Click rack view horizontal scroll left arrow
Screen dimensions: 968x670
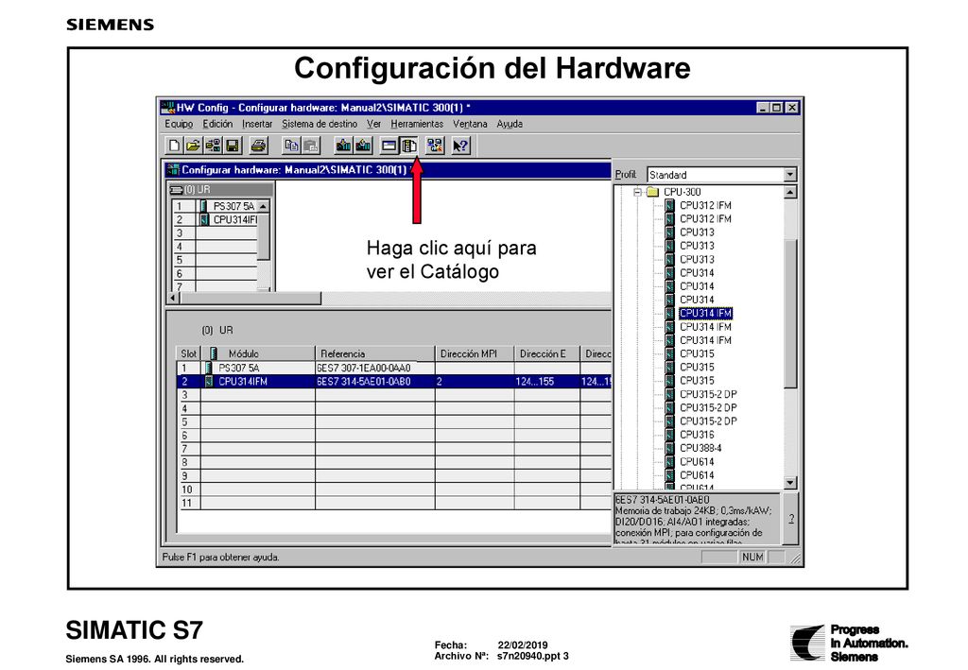(174, 299)
